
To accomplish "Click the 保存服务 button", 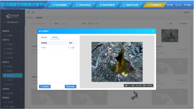I will coord(71,86).
